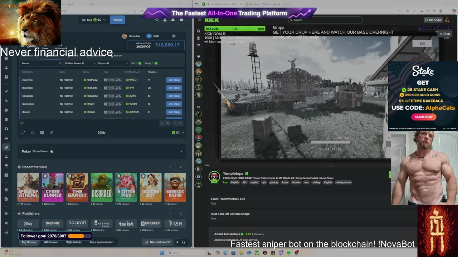Join the Boston table
This screenshot has height=257, width=458.
(174, 112)
